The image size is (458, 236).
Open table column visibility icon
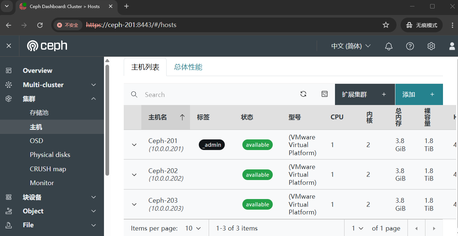tap(324, 94)
